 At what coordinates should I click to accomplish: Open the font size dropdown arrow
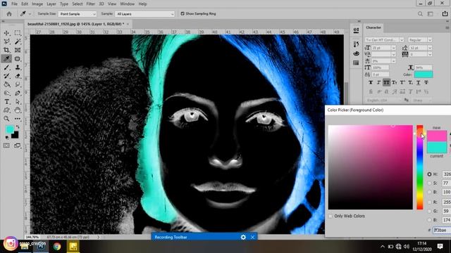[x=393, y=48]
